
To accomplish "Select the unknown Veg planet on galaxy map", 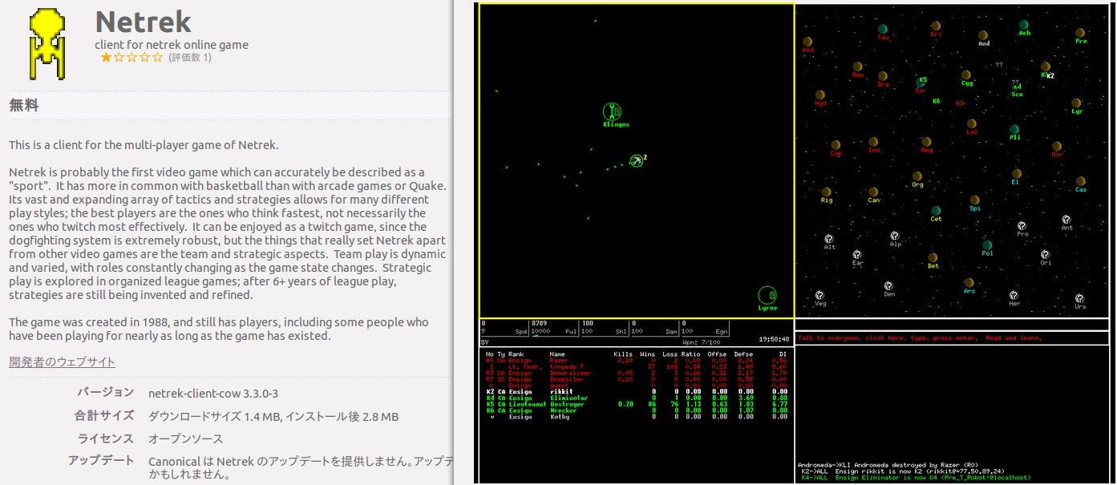I will (x=820, y=295).
